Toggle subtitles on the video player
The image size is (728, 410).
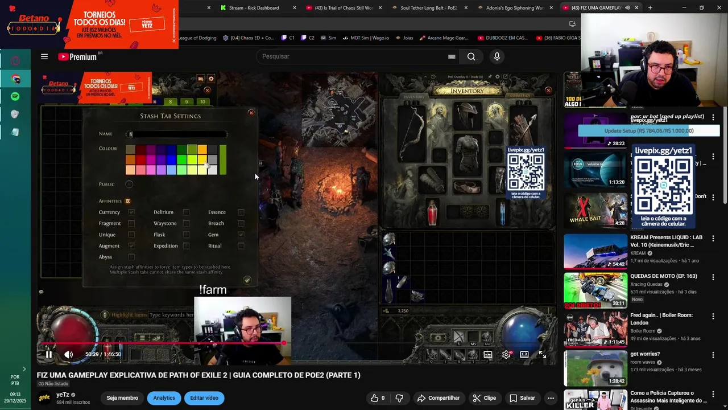point(488,354)
